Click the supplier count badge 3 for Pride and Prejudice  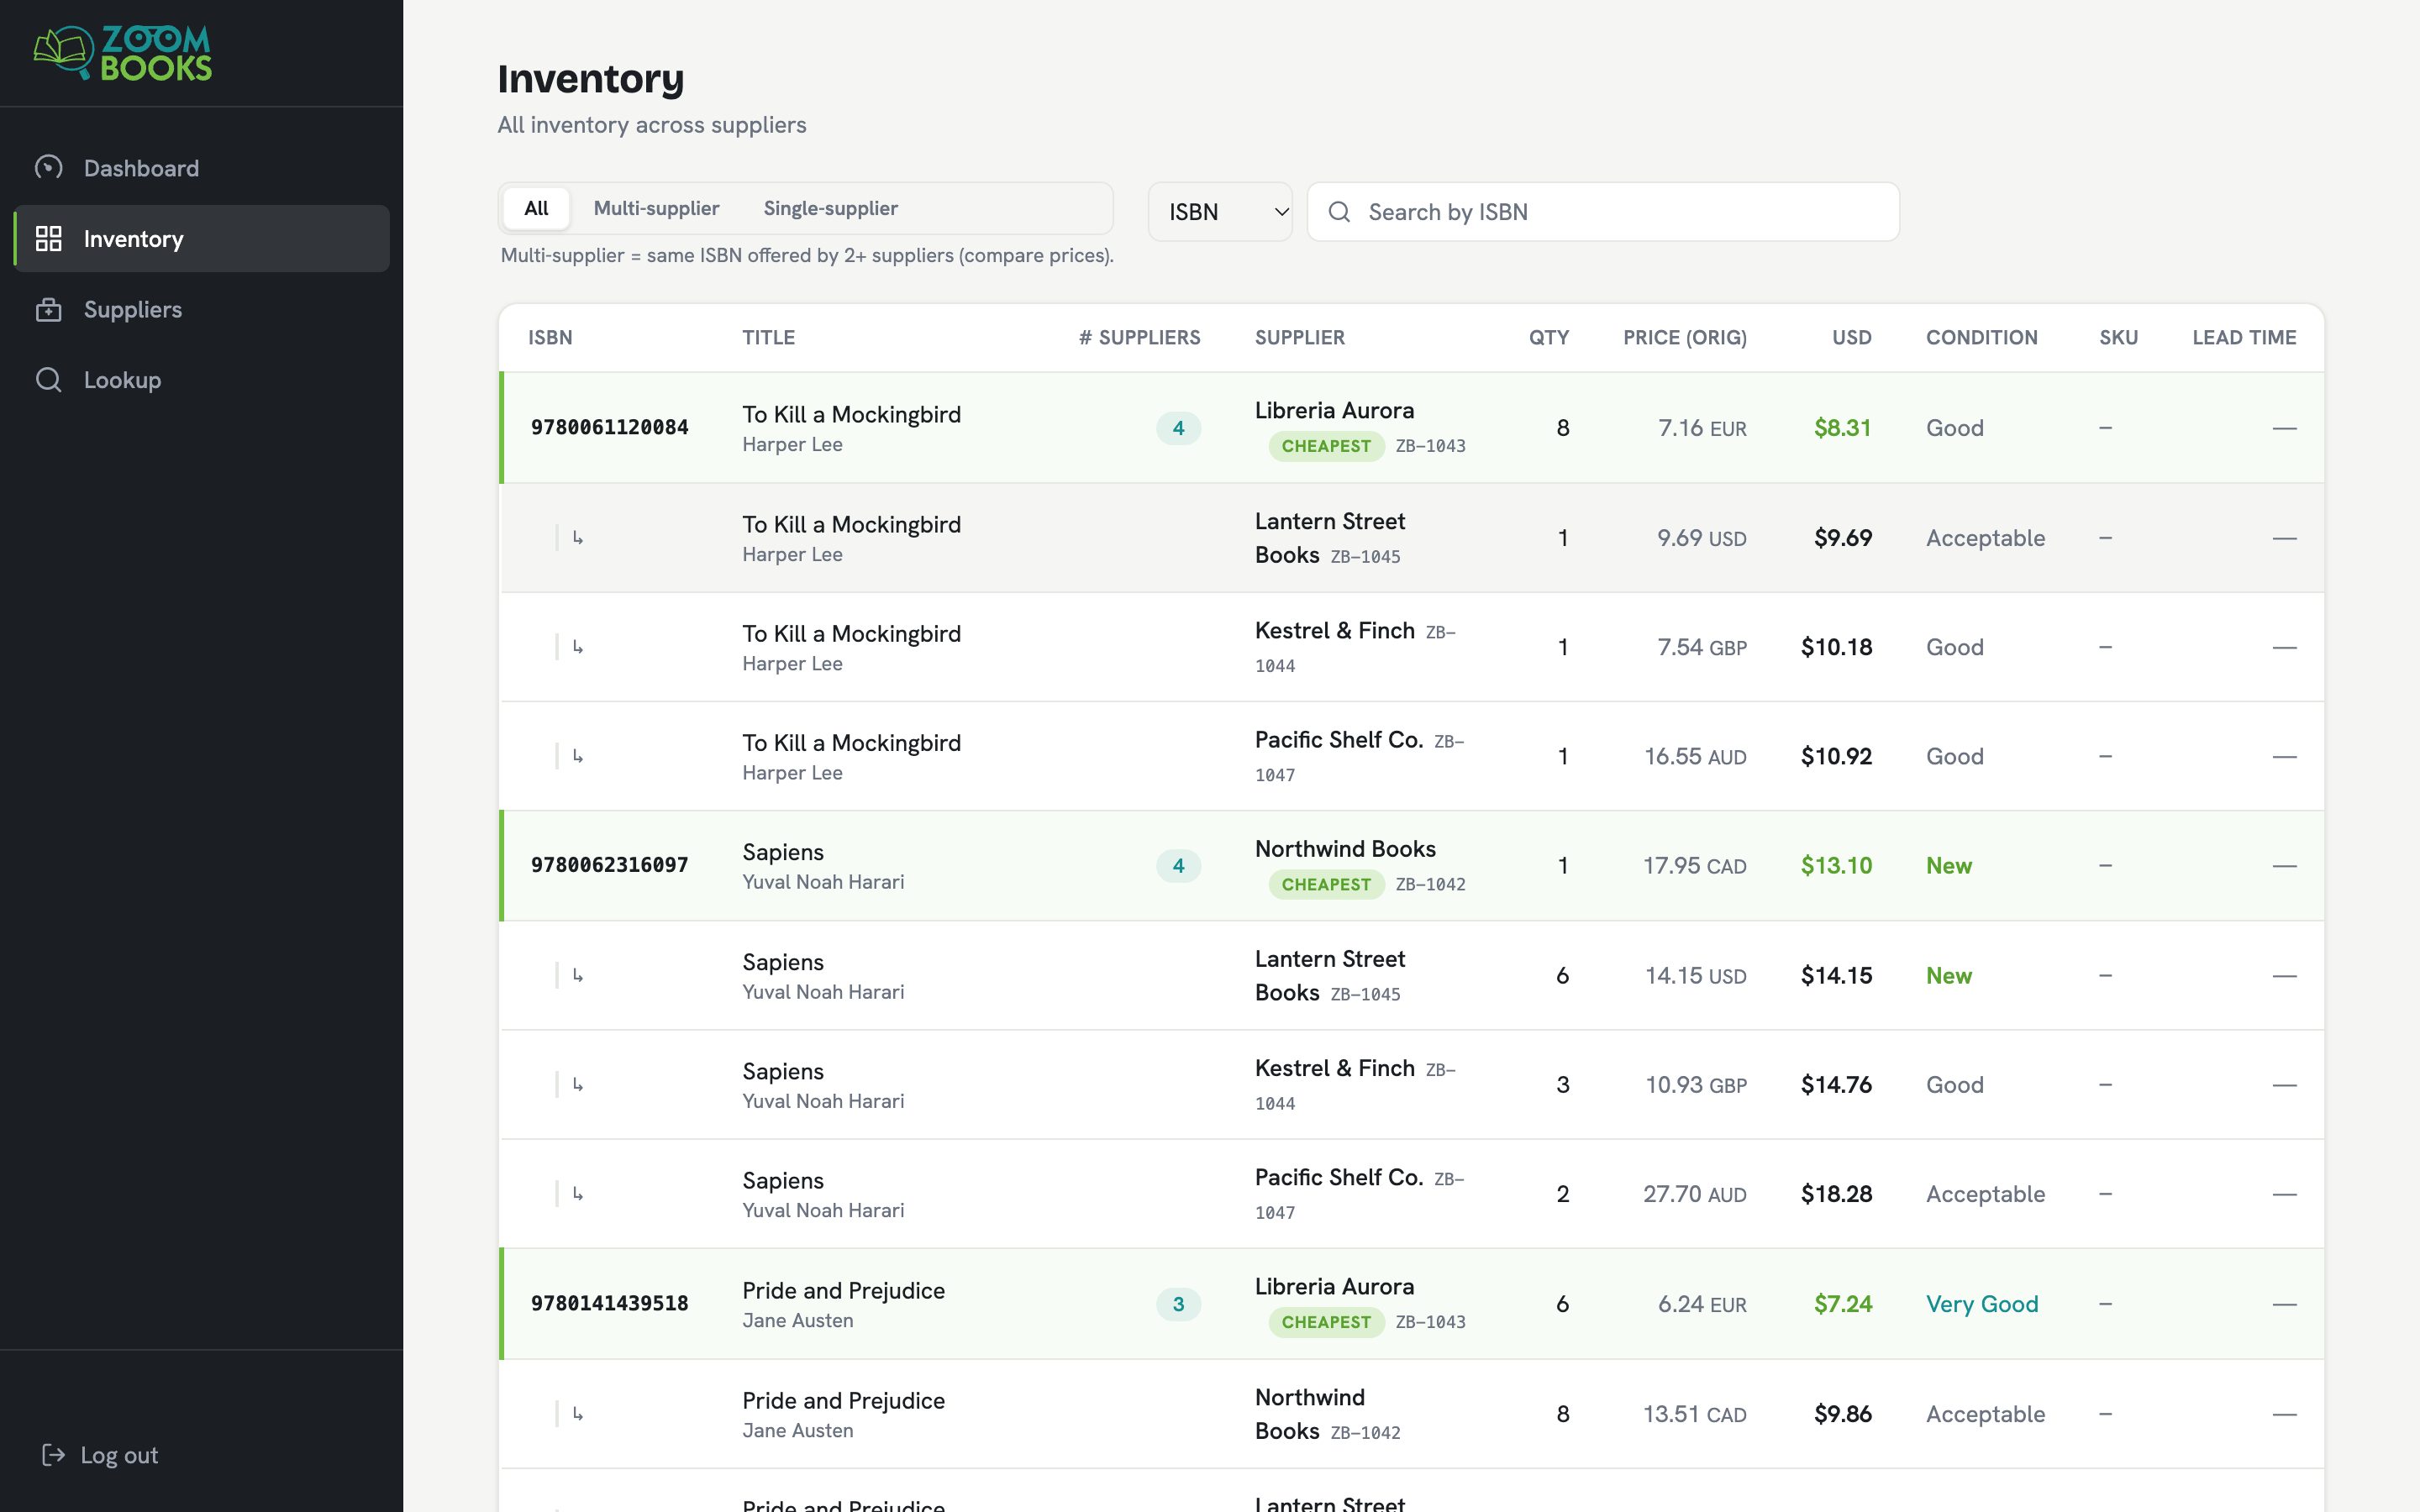click(x=1178, y=1304)
